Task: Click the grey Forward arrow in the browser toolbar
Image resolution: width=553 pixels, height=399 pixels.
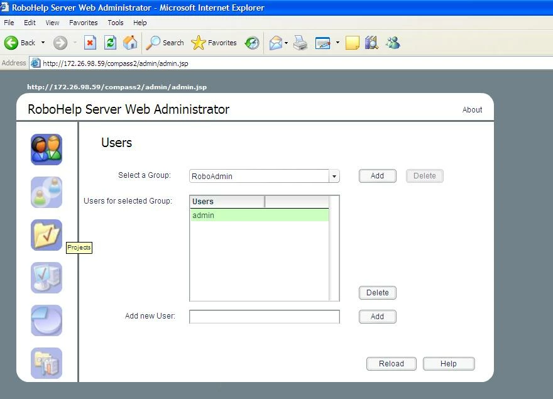Action: [x=60, y=43]
